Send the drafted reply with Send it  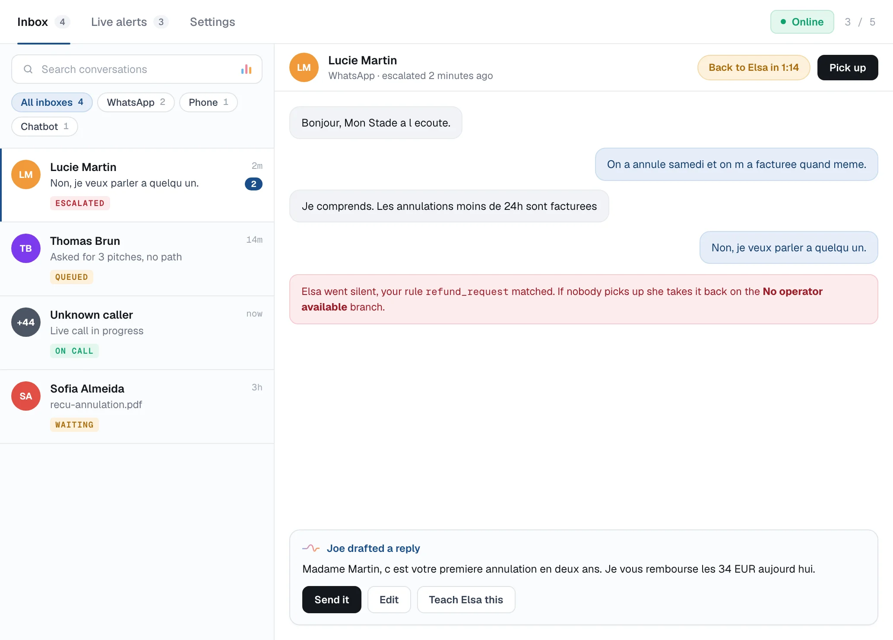(332, 599)
